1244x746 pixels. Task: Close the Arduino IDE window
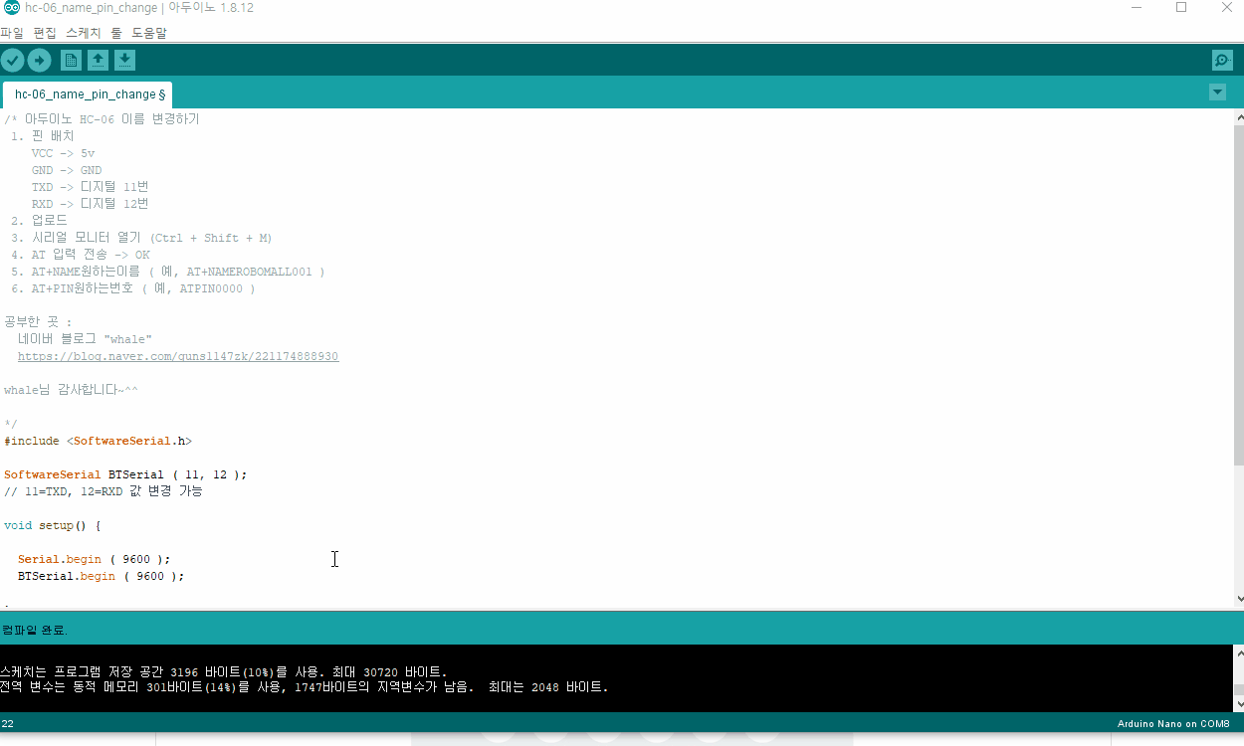pos(1226,8)
